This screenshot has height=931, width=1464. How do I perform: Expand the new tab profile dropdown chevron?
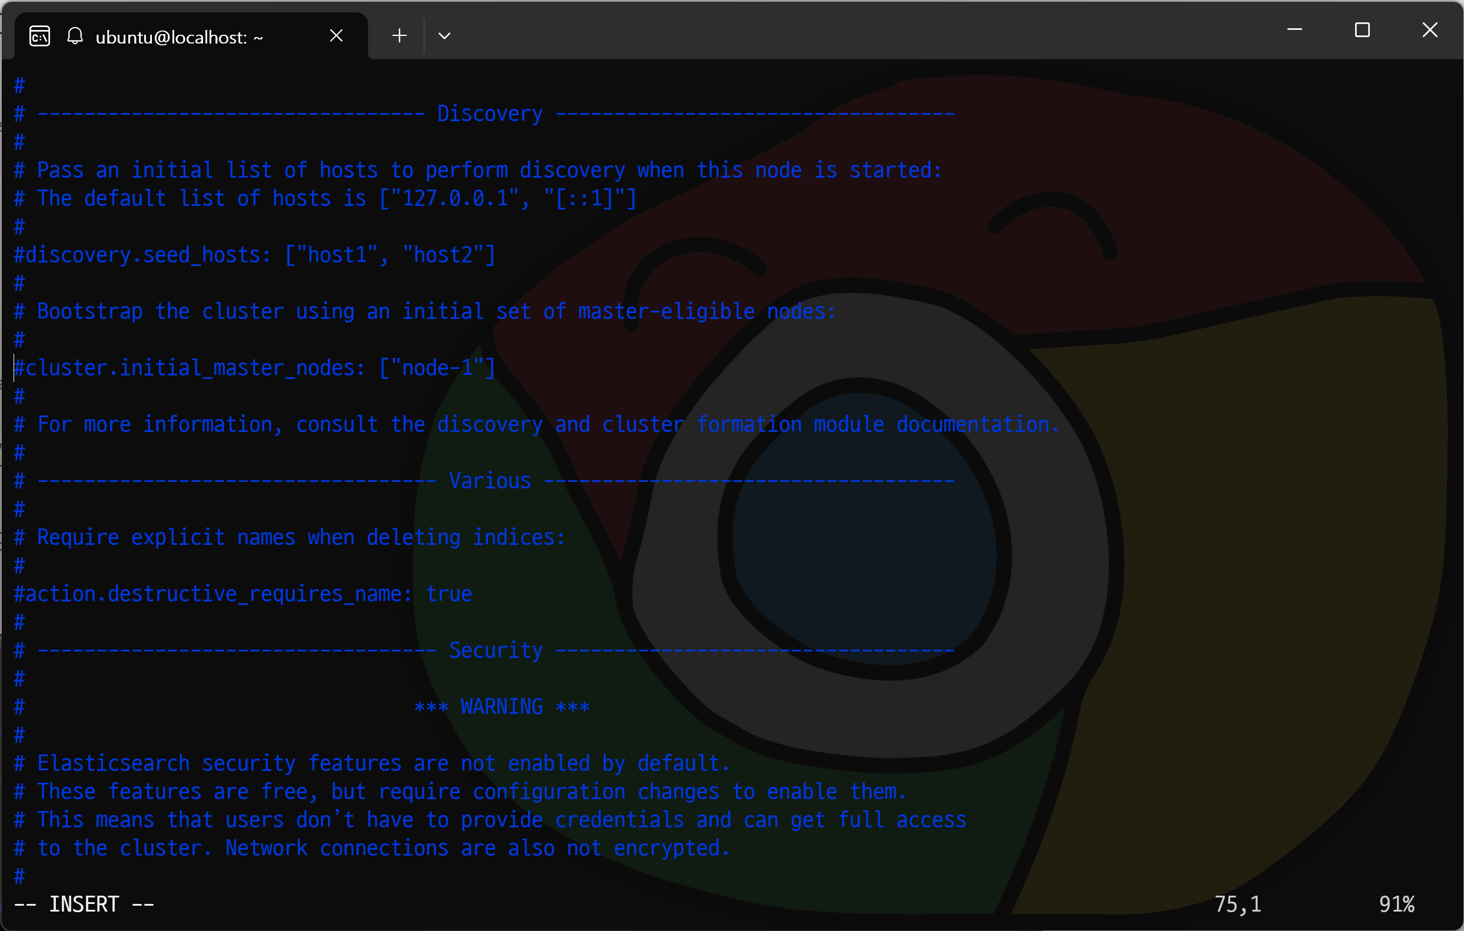[x=444, y=36]
